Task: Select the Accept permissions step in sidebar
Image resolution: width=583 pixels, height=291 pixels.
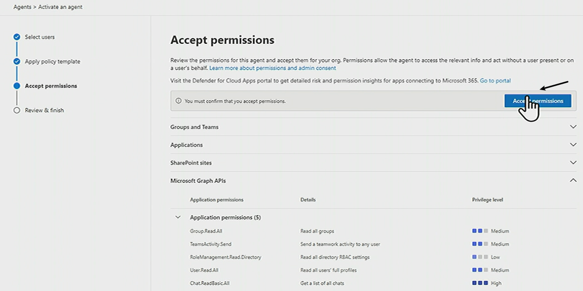Action: (51, 86)
